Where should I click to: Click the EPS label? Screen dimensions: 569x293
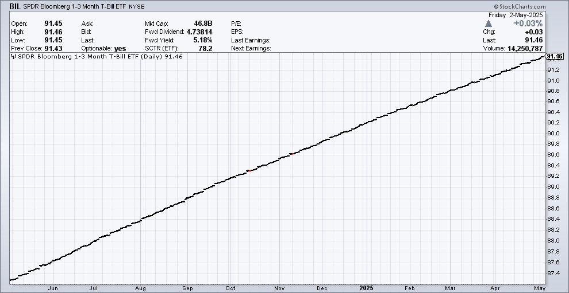pos(237,32)
